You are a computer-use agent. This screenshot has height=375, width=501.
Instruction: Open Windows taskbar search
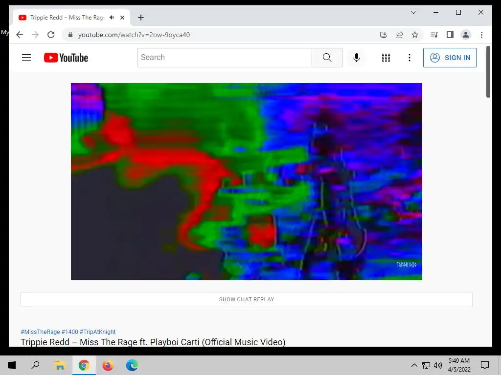35,365
